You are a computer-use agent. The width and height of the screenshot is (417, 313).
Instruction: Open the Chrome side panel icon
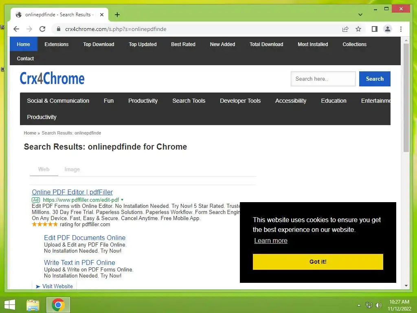coord(375,29)
